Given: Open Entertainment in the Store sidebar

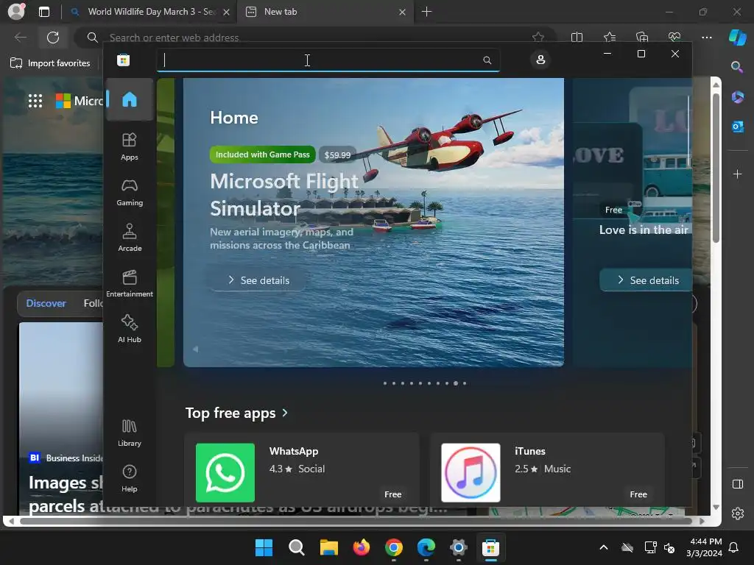Looking at the screenshot, I should coord(130,283).
